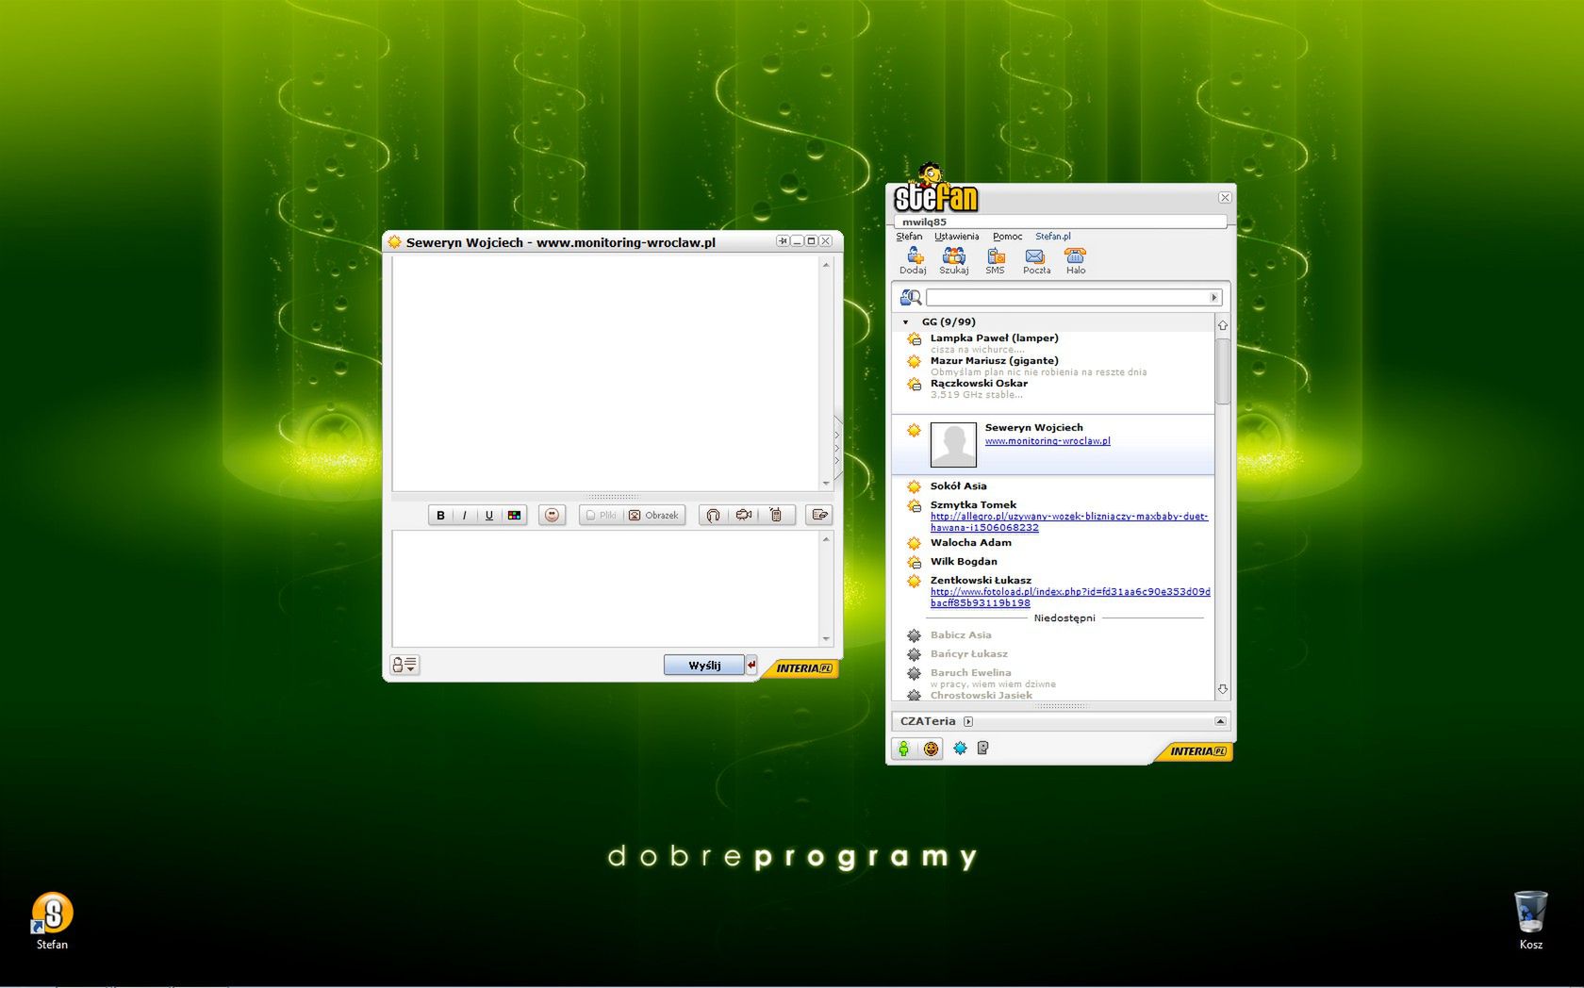
Task: Open the Stefan.pl link in menu bar
Action: (1052, 237)
